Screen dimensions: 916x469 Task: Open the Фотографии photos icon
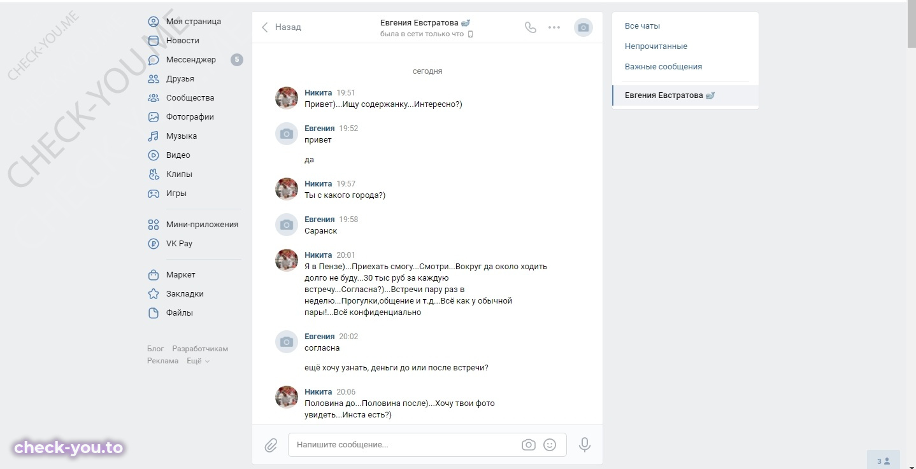[x=154, y=117]
